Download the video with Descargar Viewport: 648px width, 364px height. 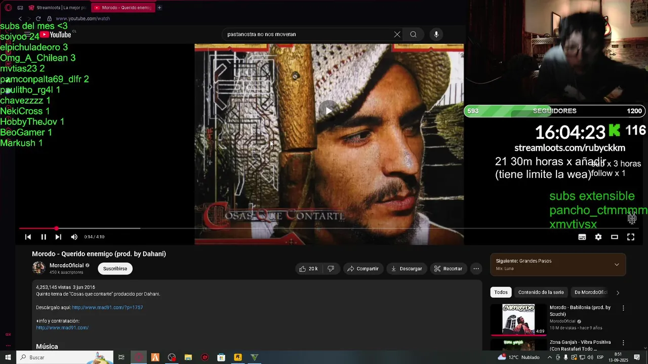[407, 268]
